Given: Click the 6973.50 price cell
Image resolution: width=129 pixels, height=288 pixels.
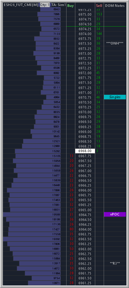Looking at the screenshot, I should 85,44.
